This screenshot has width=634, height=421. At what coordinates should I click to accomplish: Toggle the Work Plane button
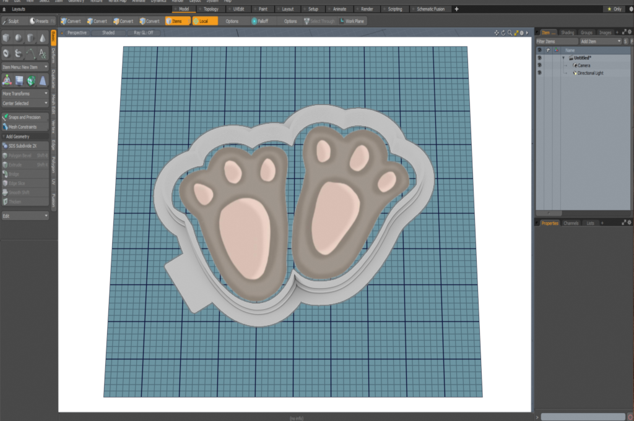tap(352, 21)
